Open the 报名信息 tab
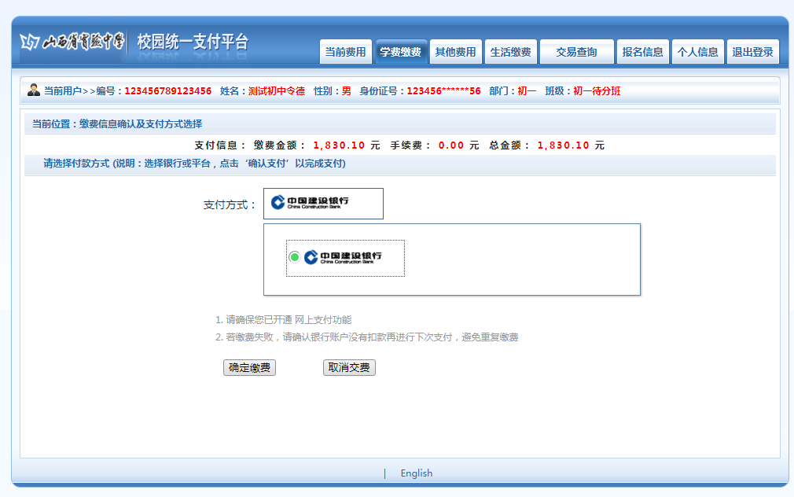 coord(643,52)
